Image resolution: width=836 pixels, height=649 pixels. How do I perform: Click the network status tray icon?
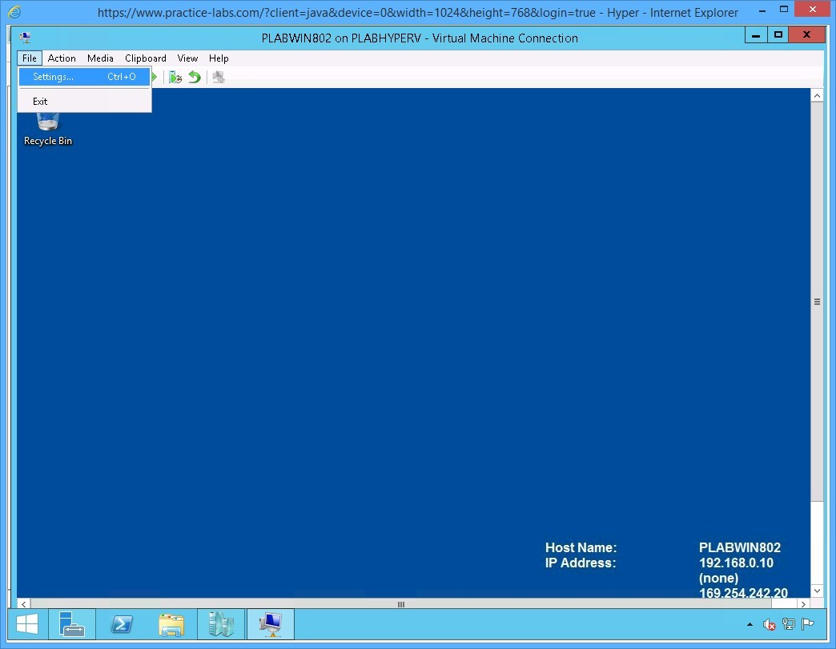pos(788,624)
